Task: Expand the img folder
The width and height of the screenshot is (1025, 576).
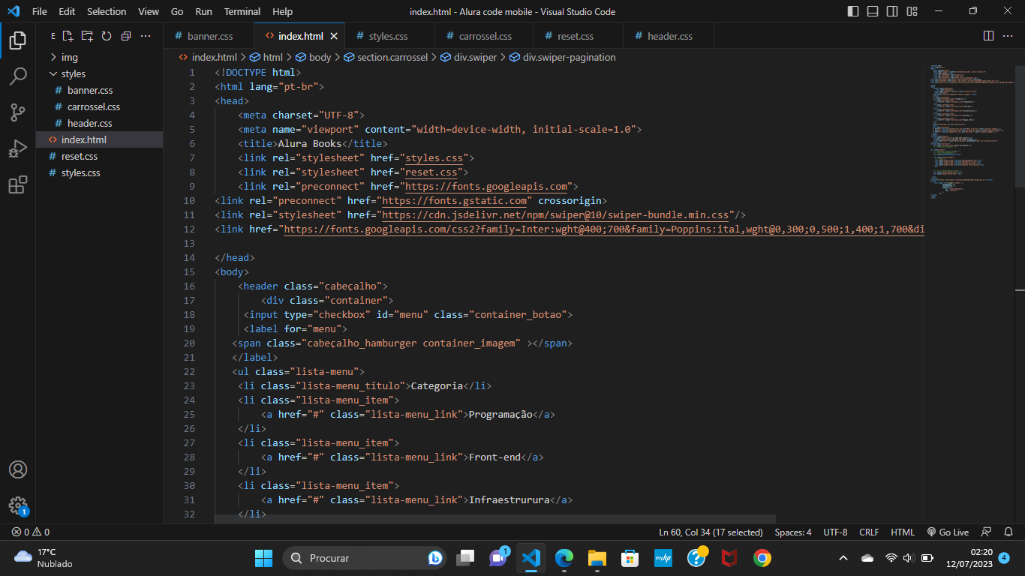Action: tap(99, 57)
